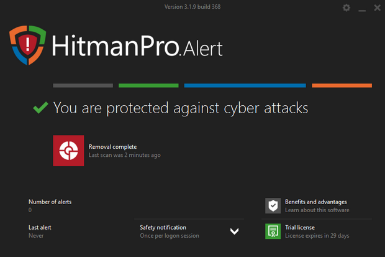Viewport: 385px width, 257px height.
Task: Click the 'Trial license' label
Action: pyautogui.click(x=300, y=227)
